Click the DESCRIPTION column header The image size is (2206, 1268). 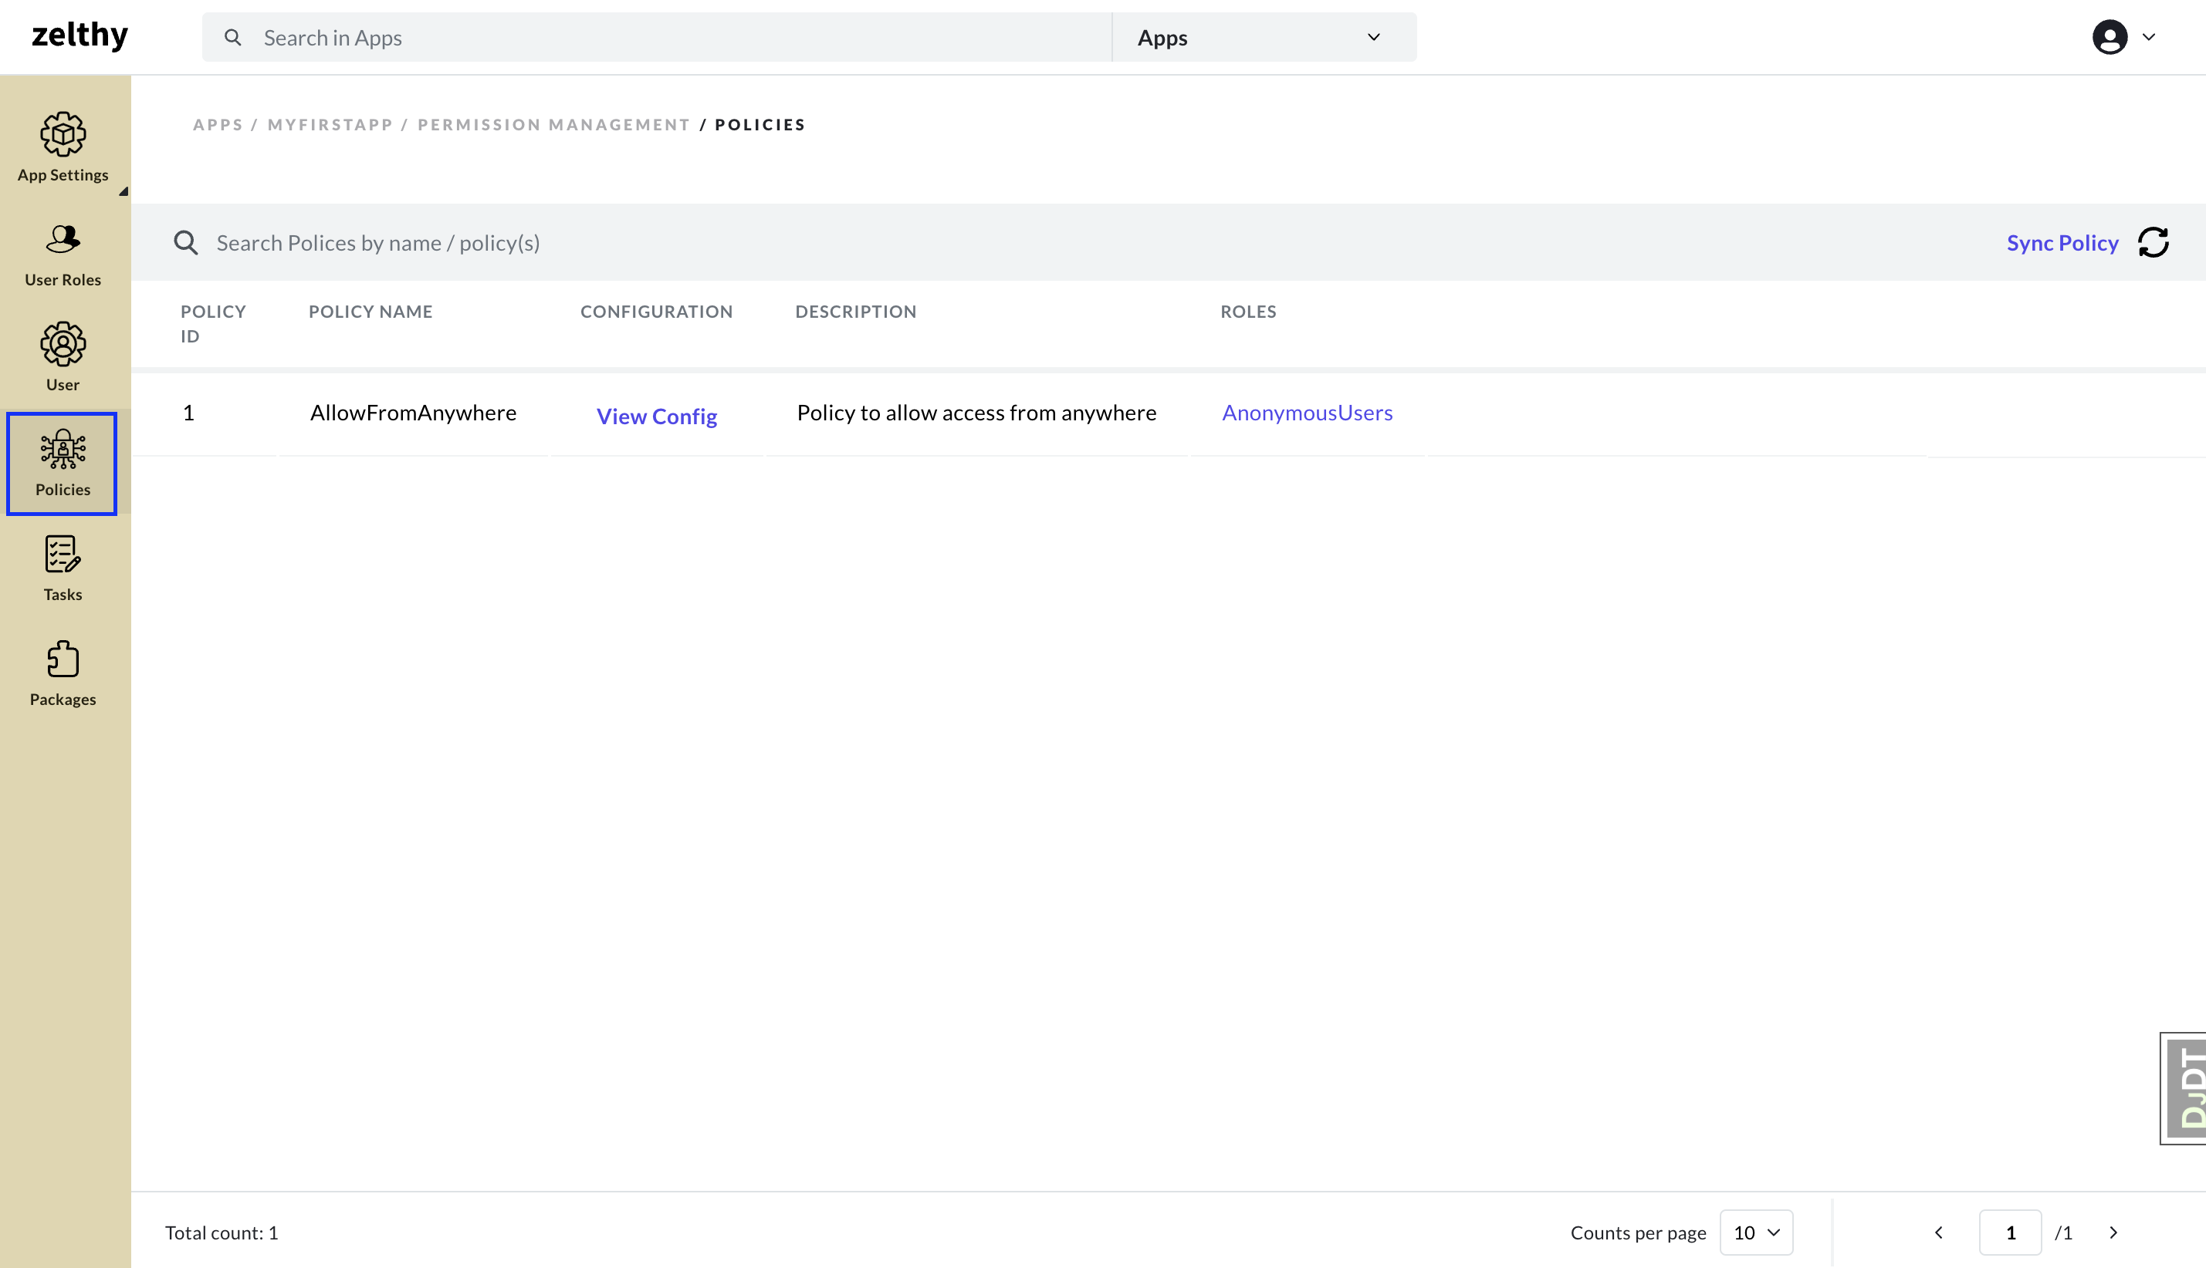[855, 311]
